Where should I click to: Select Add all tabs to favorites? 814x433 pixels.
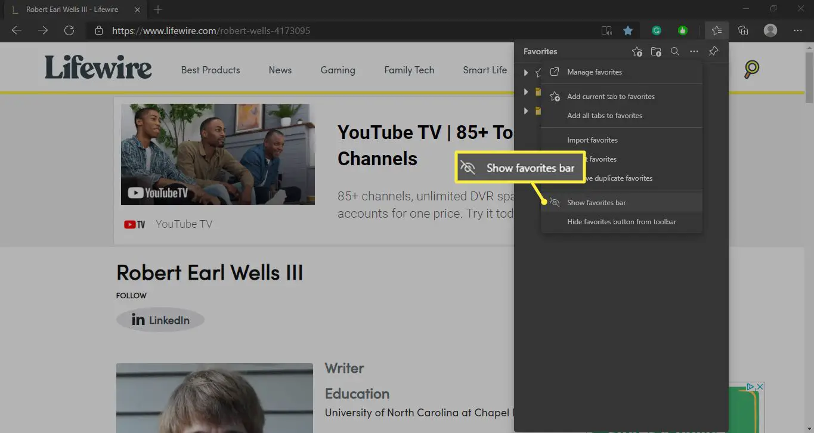click(621, 116)
